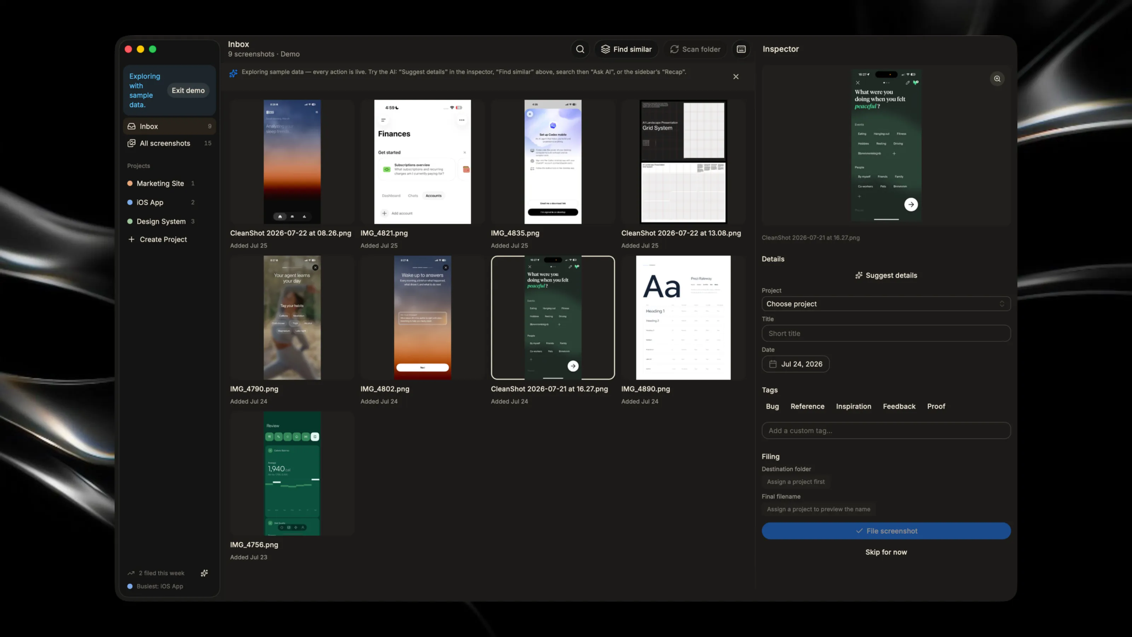Click the inspector filename caption under the preview

(x=810, y=237)
